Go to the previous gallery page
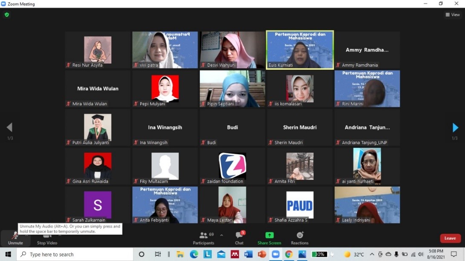This screenshot has width=465, height=261. 9,127
